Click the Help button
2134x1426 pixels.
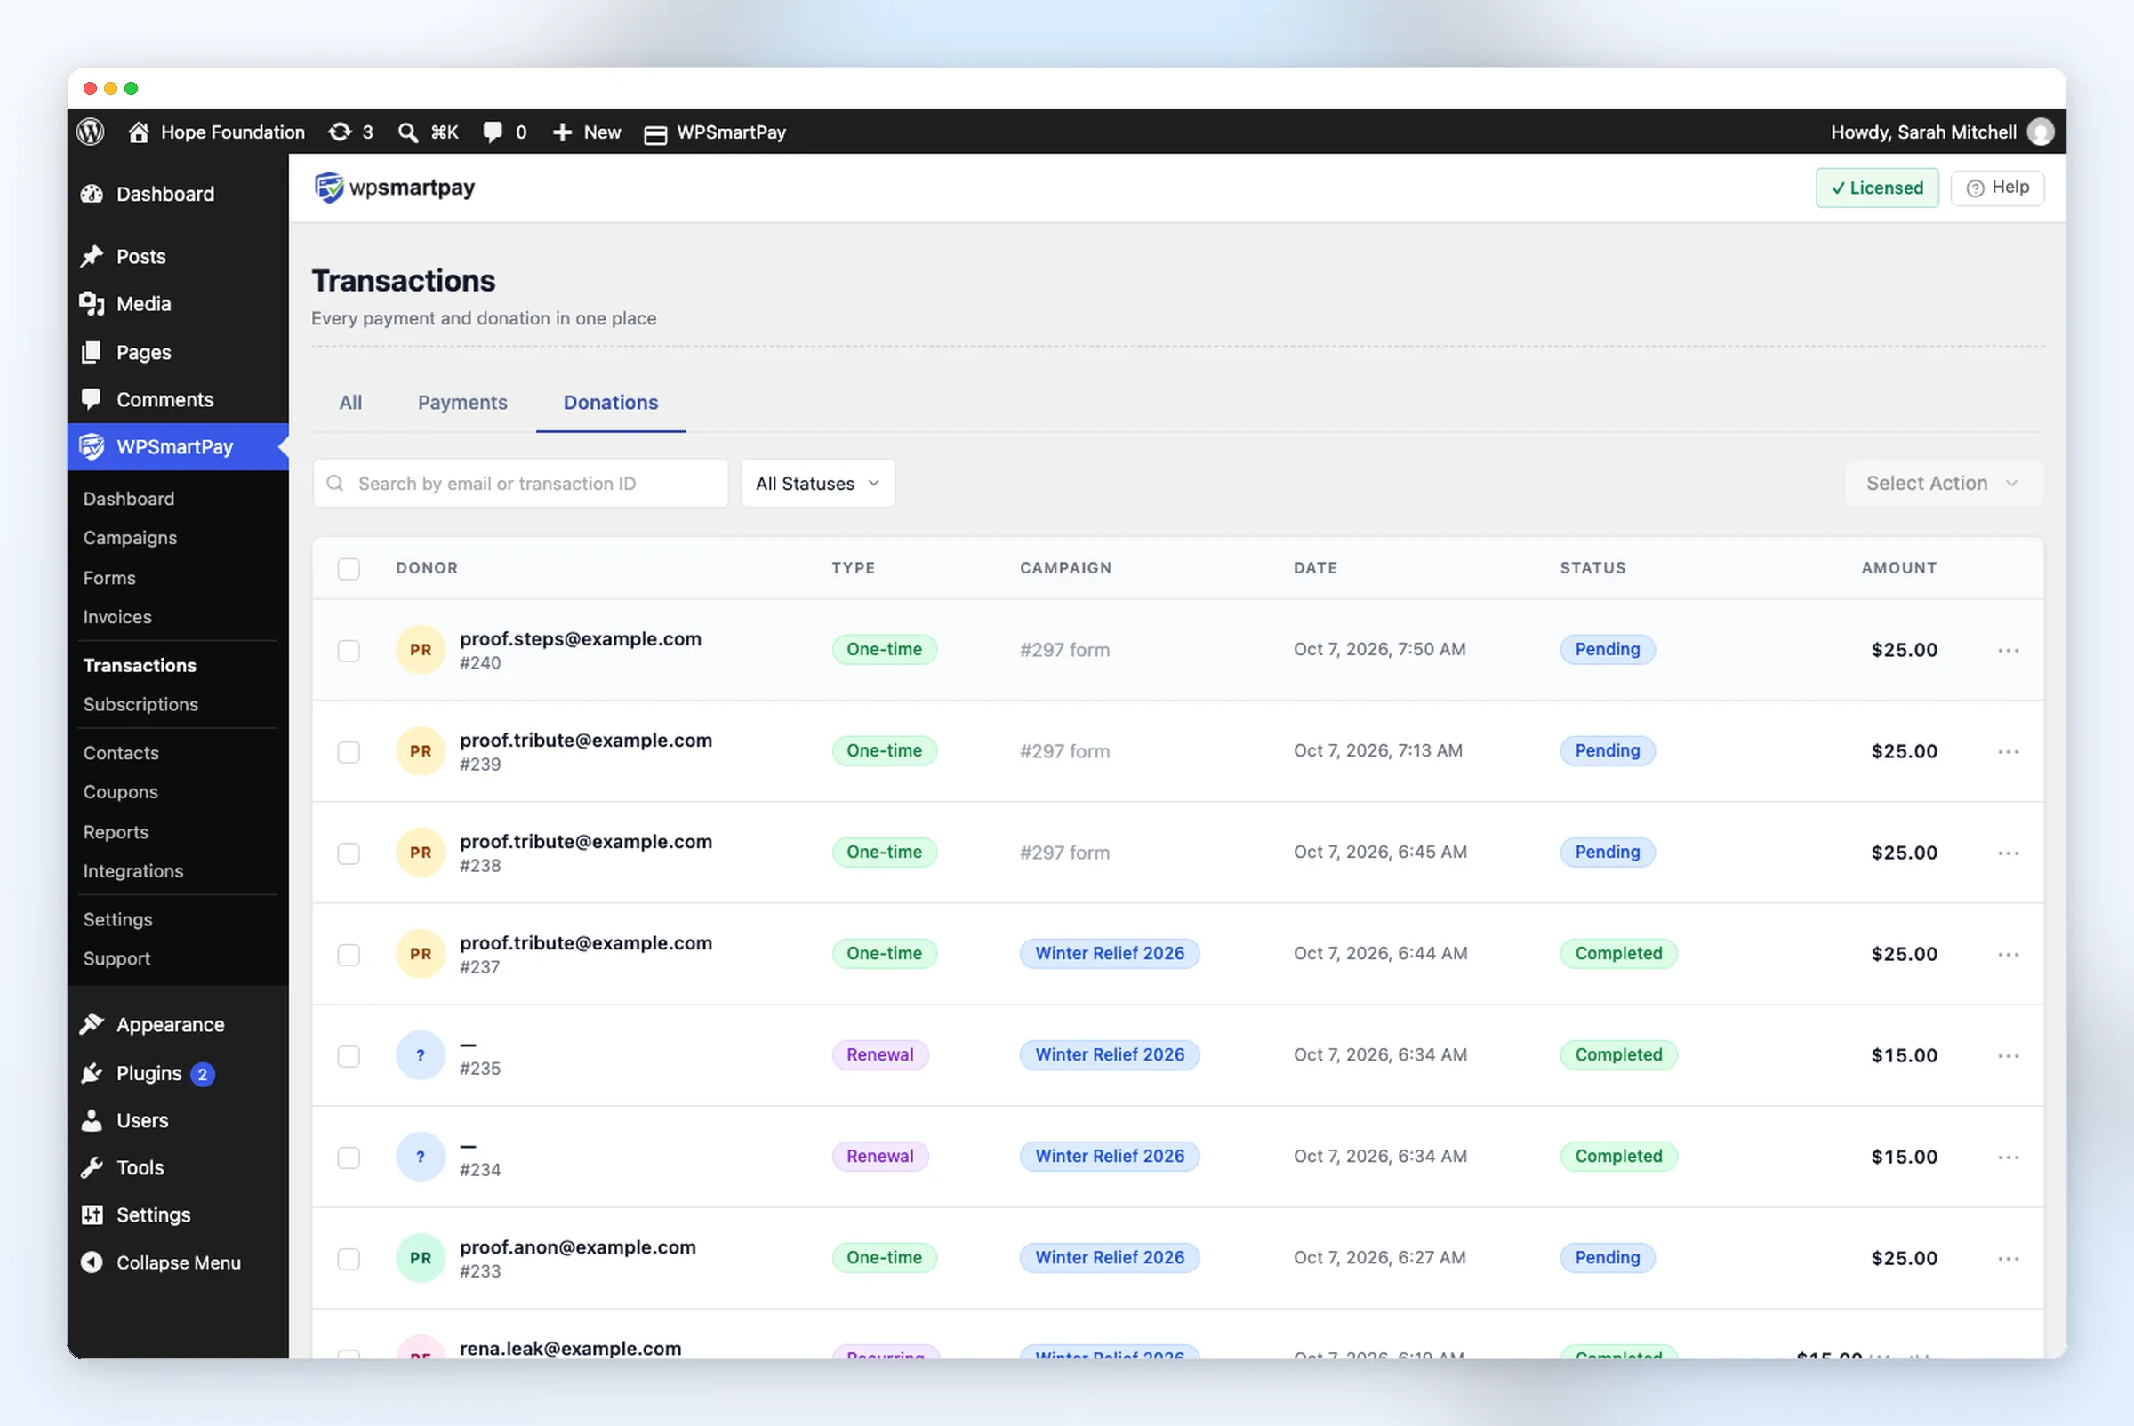point(1998,188)
